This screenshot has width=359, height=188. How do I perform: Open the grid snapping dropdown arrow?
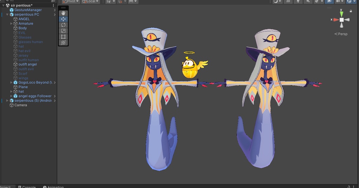114,1
